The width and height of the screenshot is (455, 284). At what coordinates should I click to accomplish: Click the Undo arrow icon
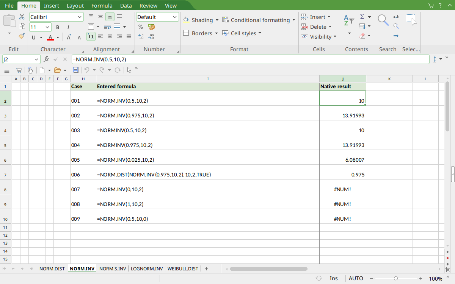(87, 70)
